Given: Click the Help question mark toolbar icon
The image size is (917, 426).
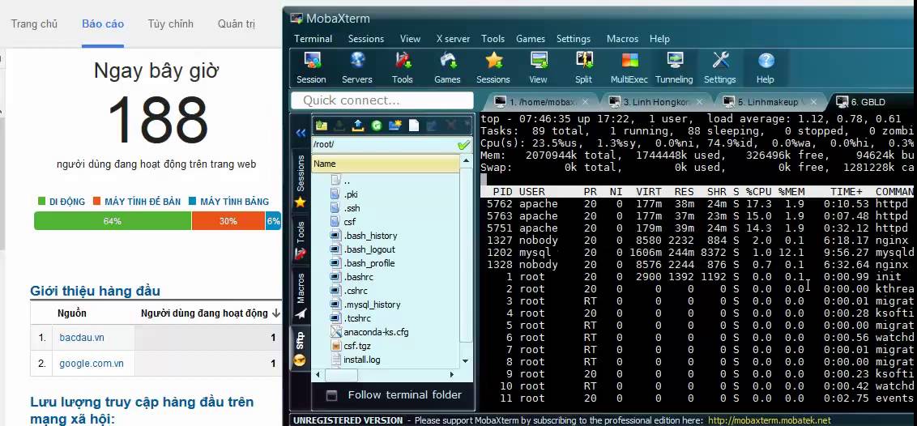Looking at the screenshot, I should (765, 68).
